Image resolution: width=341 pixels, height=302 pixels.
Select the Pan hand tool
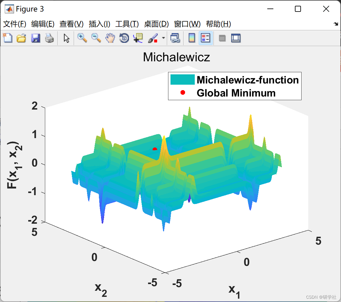pos(110,38)
